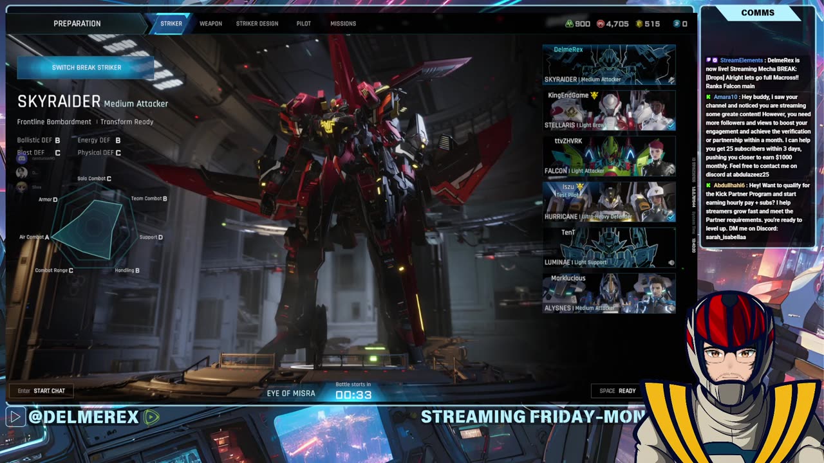This screenshot has height=463, width=824.
Task: Click the red currency icon beside 4,705
Action: pos(601,24)
